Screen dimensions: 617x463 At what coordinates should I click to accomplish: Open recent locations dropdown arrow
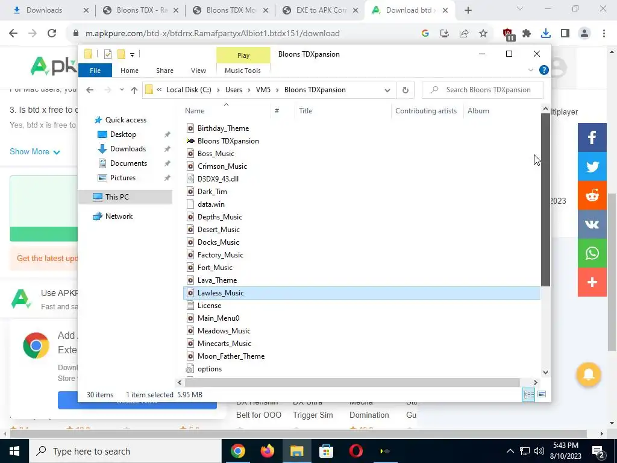[x=122, y=90]
